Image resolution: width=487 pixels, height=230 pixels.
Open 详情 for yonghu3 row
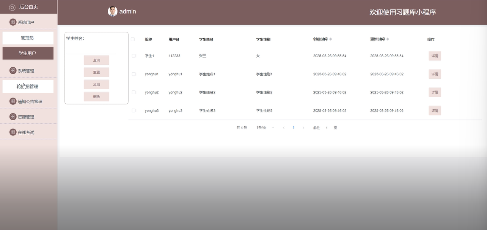[x=435, y=110]
